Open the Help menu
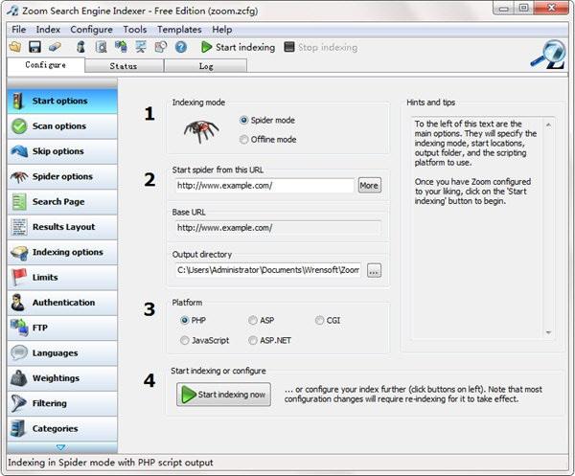The height and width of the screenshot is (476, 575). click(222, 30)
